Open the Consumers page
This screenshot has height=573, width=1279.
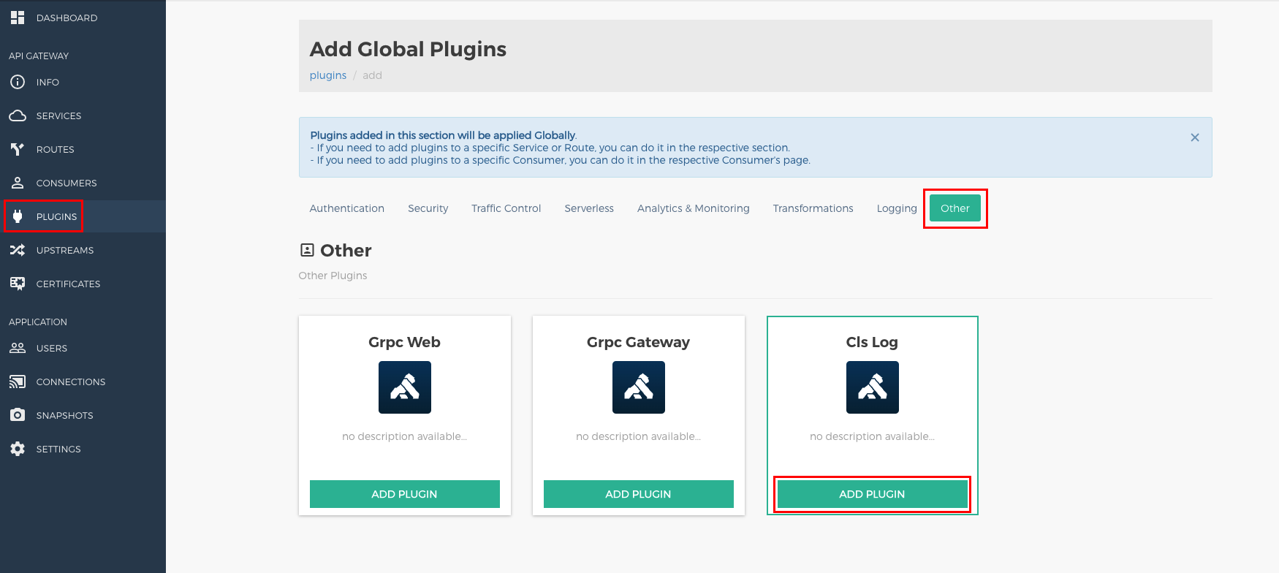click(x=83, y=183)
